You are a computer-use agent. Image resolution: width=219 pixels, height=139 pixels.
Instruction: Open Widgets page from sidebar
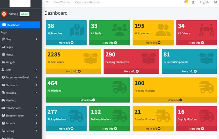tap(10, 62)
